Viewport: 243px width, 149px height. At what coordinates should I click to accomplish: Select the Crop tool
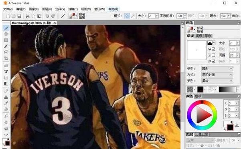coord(6,58)
